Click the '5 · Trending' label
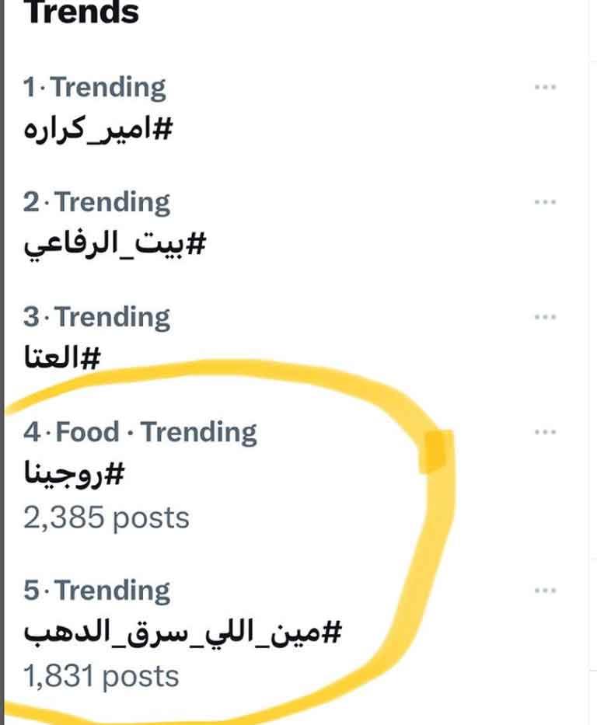 pyautogui.click(x=96, y=591)
